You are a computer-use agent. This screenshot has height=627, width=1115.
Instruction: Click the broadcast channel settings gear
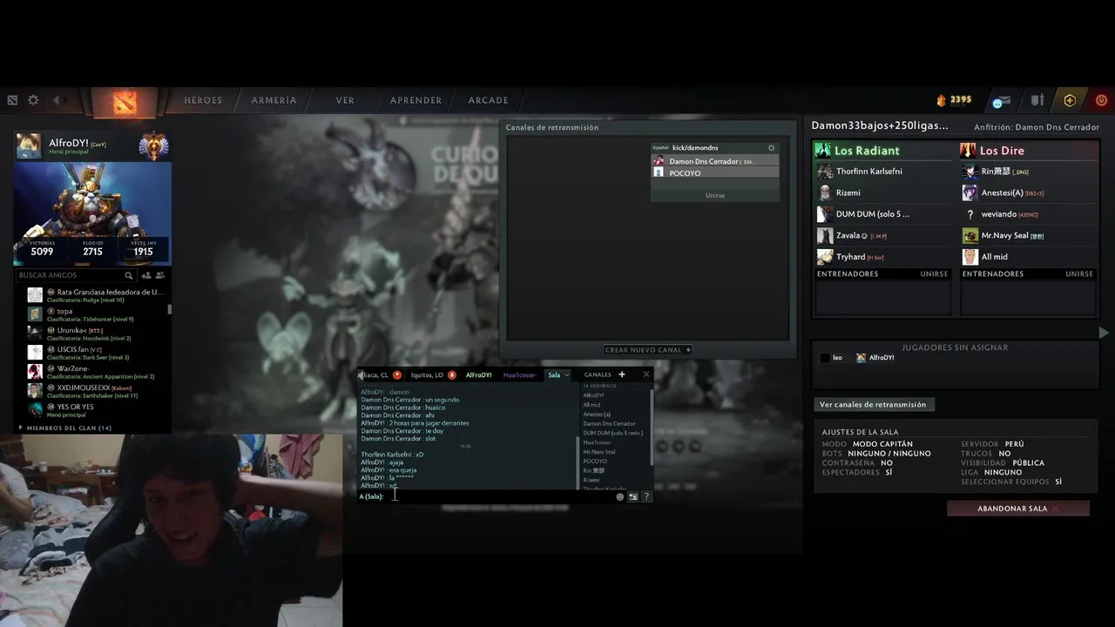771,148
